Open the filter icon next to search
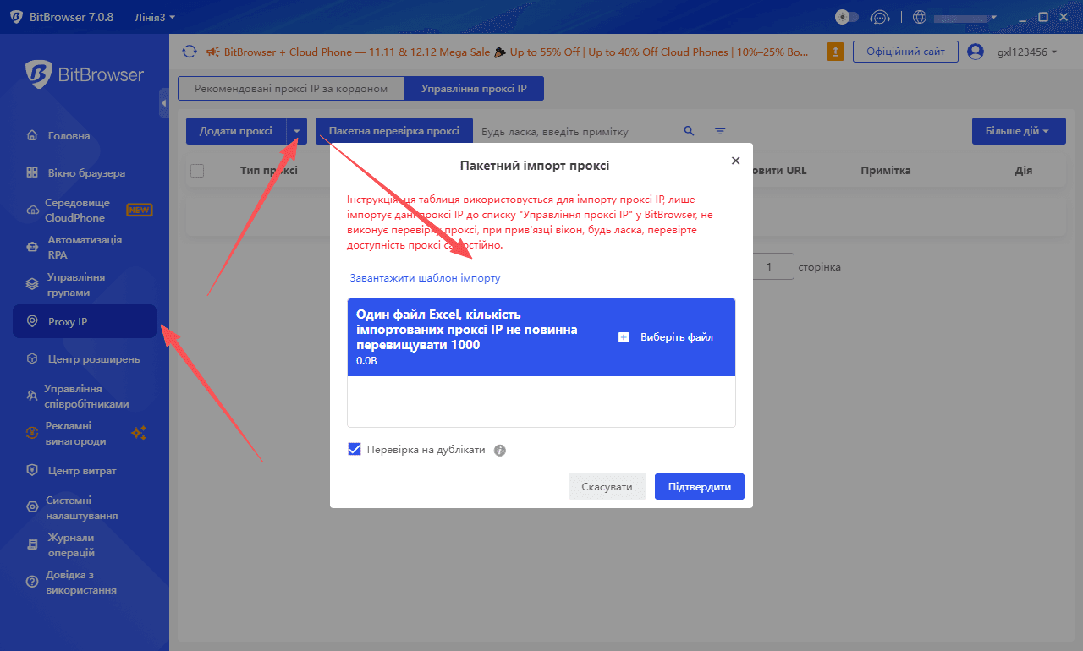The height and width of the screenshot is (651, 1083). pyautogui.click(x=720, y=131)
